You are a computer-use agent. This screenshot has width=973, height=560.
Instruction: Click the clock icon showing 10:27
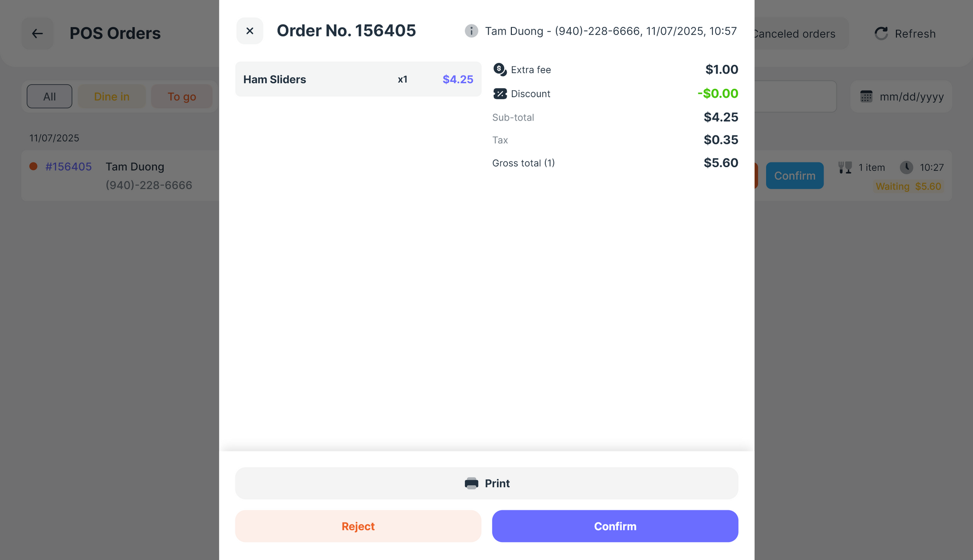tap(906, 167)
